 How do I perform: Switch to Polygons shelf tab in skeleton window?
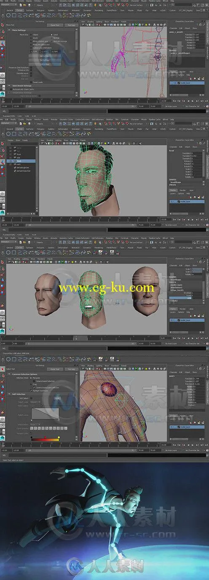40,10
